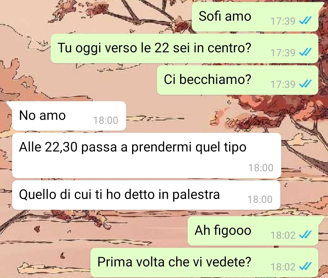The height and width of the screenshot is (278, 328).
Task: Tap the 'Sofi amo' message bubble
Action: tap(255, 17)
